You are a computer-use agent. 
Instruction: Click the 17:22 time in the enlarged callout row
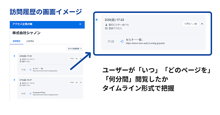[x=111, y=42]
